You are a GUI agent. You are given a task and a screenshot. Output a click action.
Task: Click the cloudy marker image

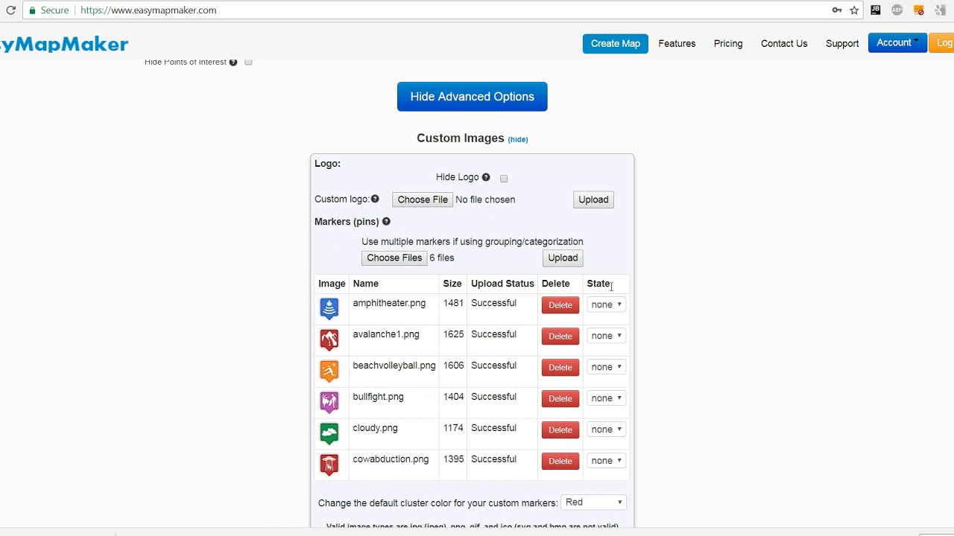point(329,433)
